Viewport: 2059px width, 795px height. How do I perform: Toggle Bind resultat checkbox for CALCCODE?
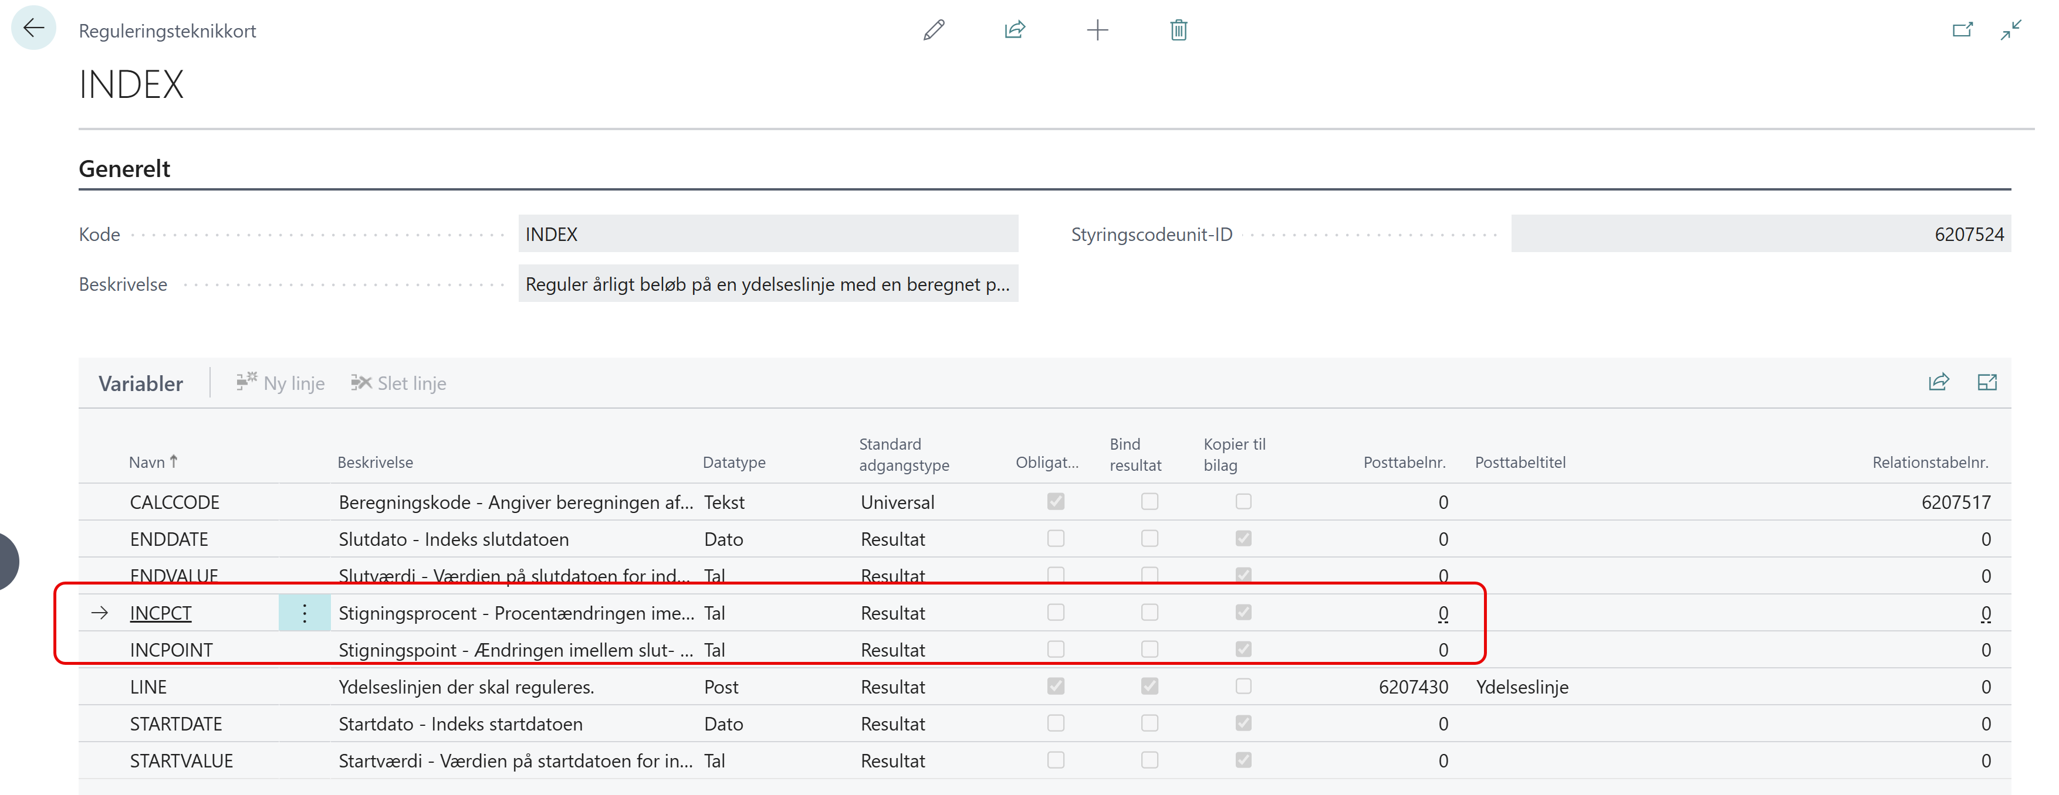pyautogui.click(x=1149, y=501)
